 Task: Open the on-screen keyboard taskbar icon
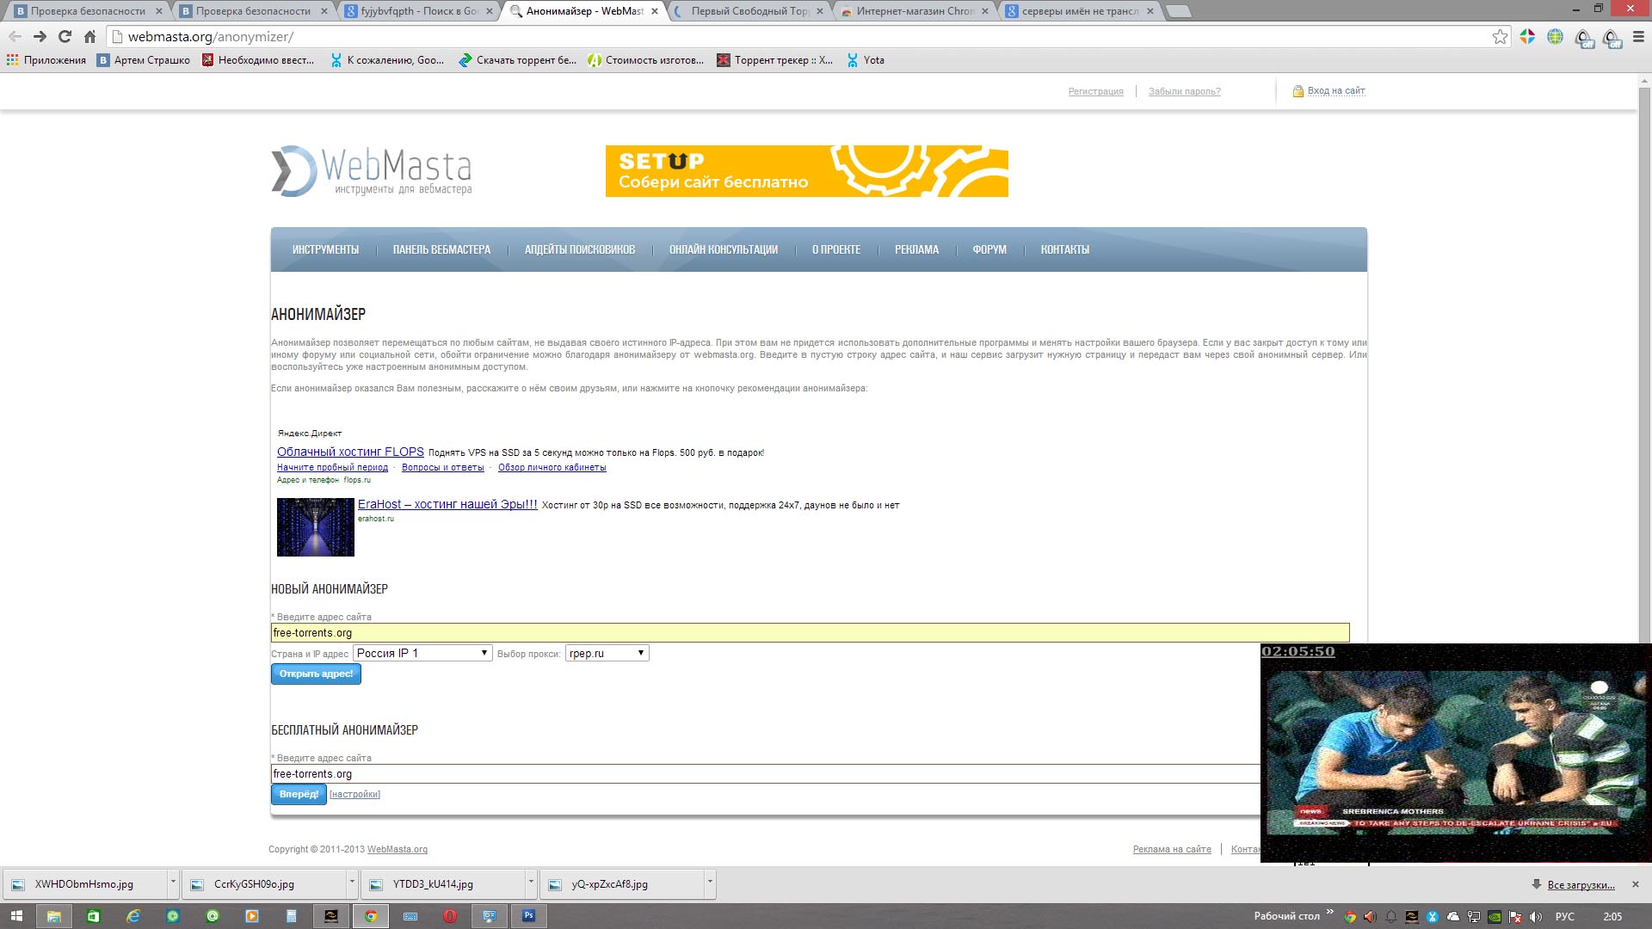pyautogui.click(x=410, y=916)
